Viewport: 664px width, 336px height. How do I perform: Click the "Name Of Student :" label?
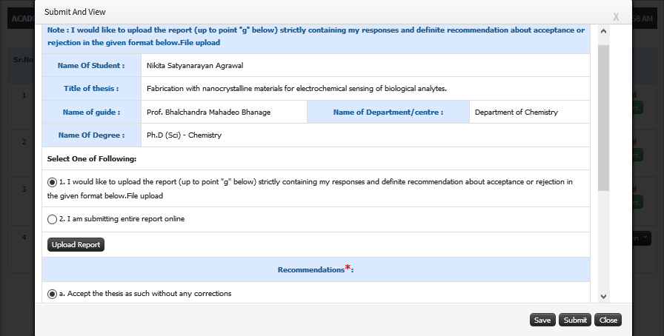click(x=91, y=66)
